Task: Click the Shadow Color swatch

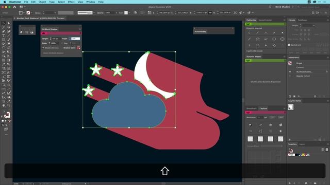Action: [78, 48]
